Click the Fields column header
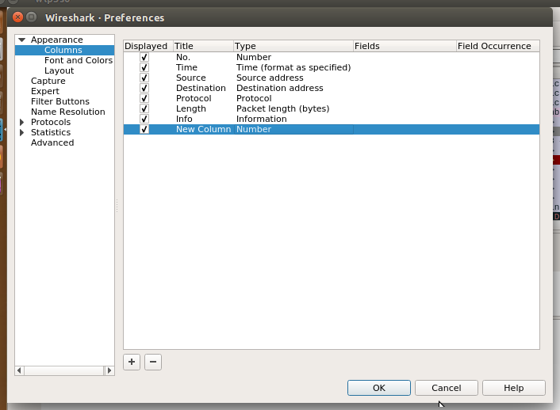 pos(405,46)
